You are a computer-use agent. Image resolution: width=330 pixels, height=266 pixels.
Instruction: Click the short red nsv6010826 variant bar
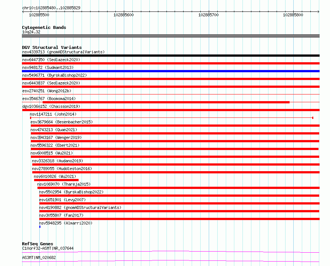click(x=56, y=180)
